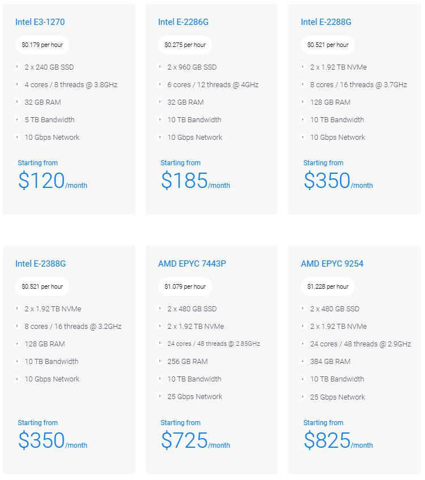Select the $1.079 per hour badge
Viewport: 425px width, 480px height.
point(185,286)
